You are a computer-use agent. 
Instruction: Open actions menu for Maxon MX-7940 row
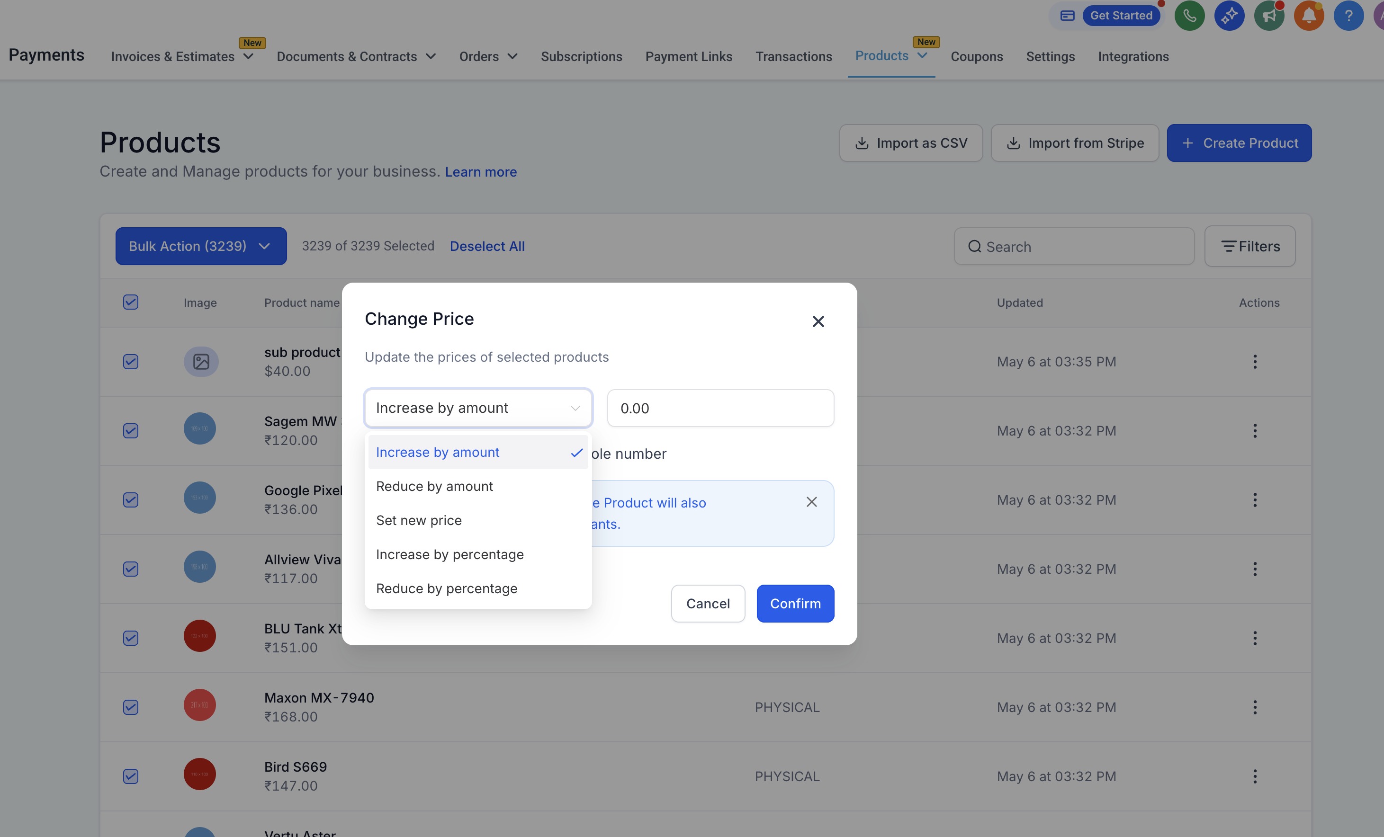(x=1254, y=707)
